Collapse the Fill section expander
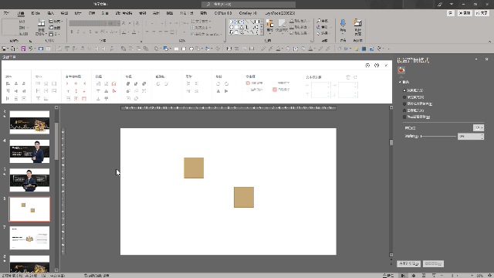Viewport: 494px width, 278px height. point(400,82)
